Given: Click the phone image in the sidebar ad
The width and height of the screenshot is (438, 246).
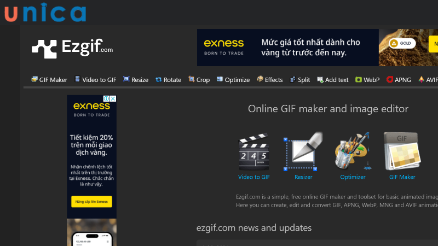Looking at the screenshot, I should click(x=91, y=239).
